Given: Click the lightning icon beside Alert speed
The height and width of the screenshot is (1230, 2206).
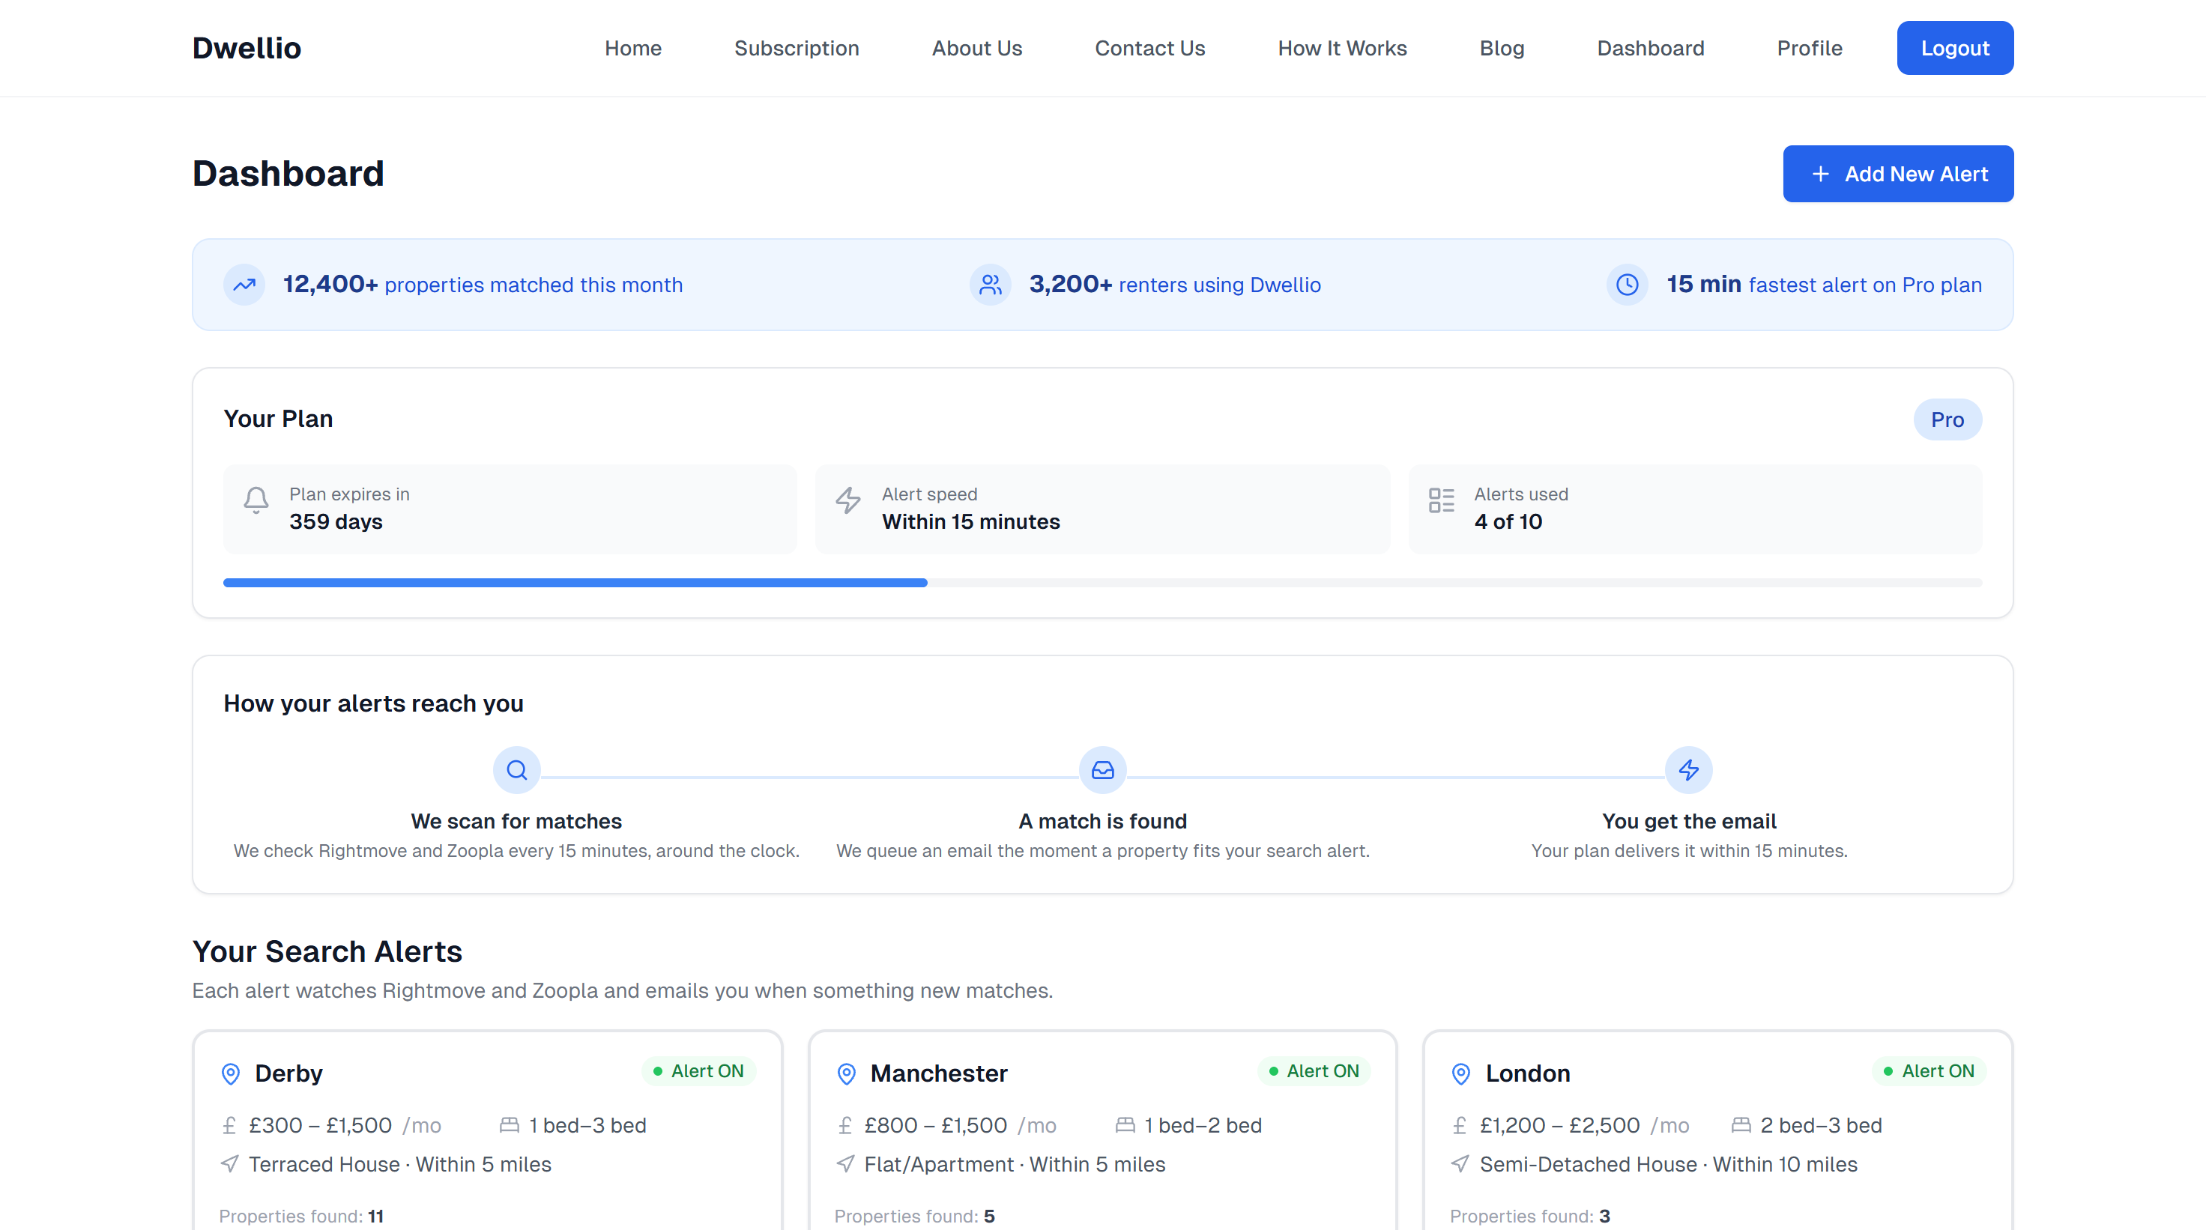Looking at the screenshot, I should (847, 500).
